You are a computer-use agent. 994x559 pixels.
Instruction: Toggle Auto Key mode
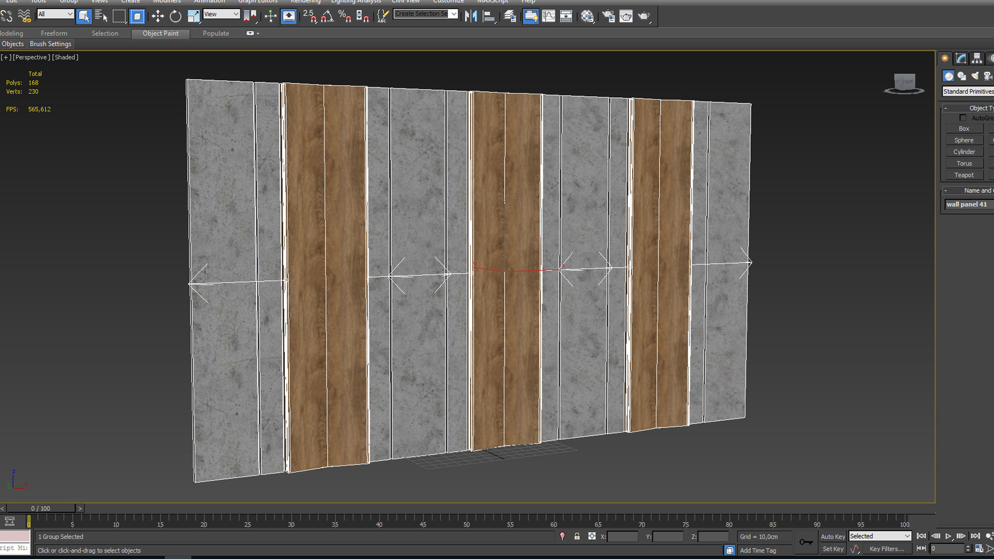[x=832, y=537]
